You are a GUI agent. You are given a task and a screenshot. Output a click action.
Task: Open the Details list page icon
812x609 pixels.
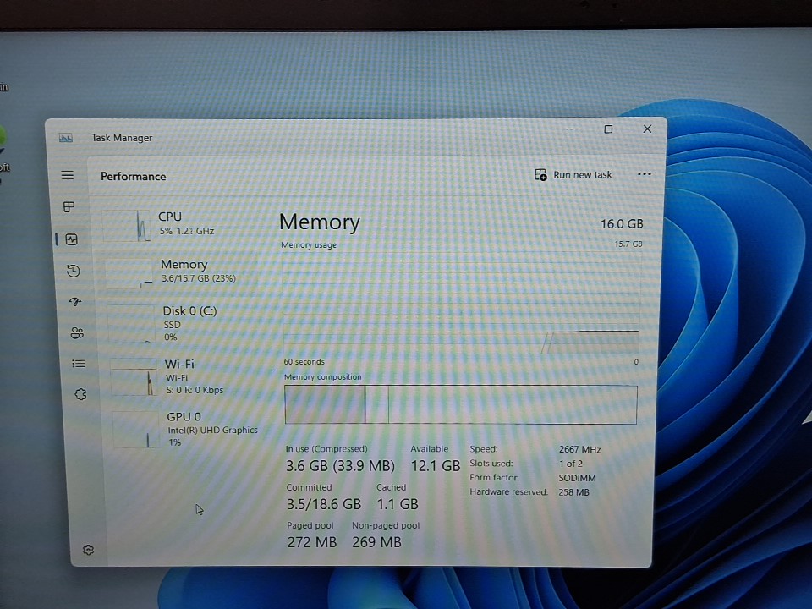coord(79,364)
